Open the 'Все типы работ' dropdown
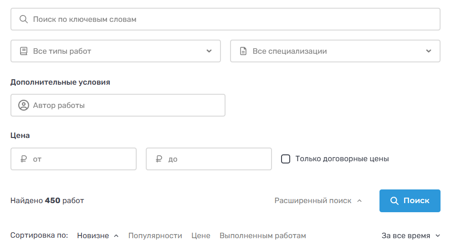The width and height of the screenshot is (451, 250). tap(116, 51)
